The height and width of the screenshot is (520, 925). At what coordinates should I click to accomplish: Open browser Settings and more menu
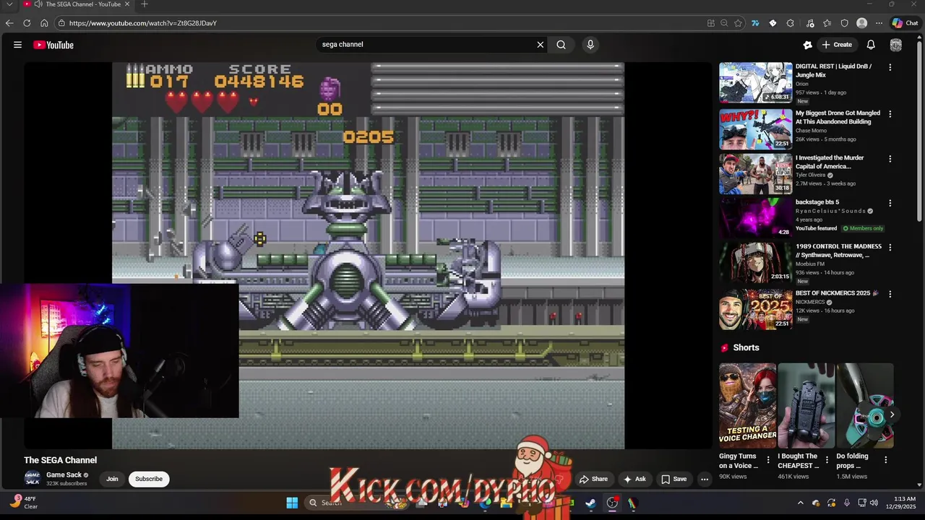(x=879, y=23)
